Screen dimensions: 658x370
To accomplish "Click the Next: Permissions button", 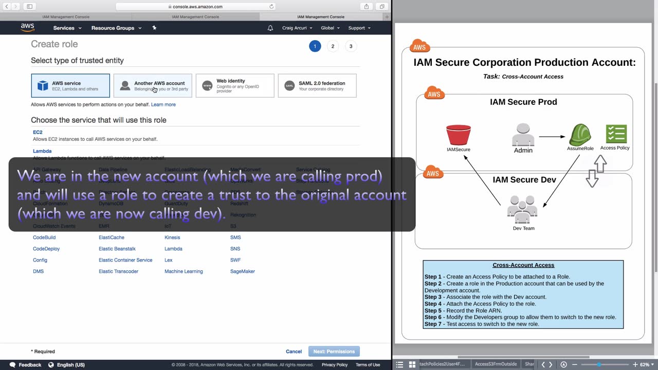I will point(334,351).
